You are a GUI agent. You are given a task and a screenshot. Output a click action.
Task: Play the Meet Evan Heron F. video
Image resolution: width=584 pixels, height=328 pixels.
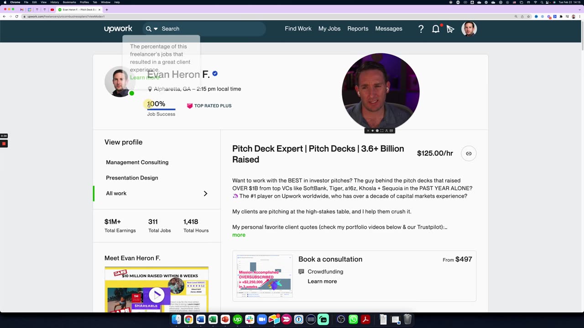coord(156,295)
